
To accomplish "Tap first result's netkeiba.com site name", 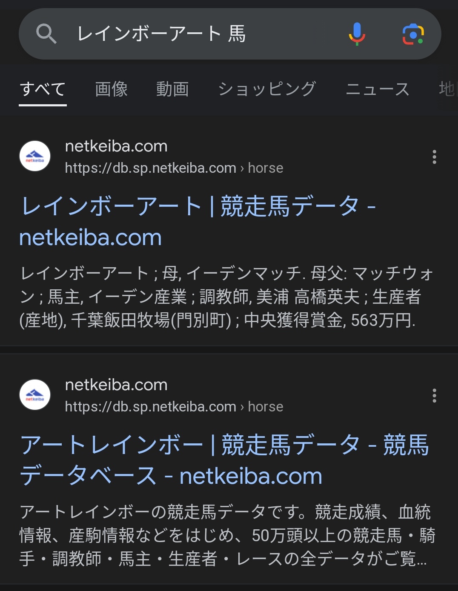I will click(116, 146).
